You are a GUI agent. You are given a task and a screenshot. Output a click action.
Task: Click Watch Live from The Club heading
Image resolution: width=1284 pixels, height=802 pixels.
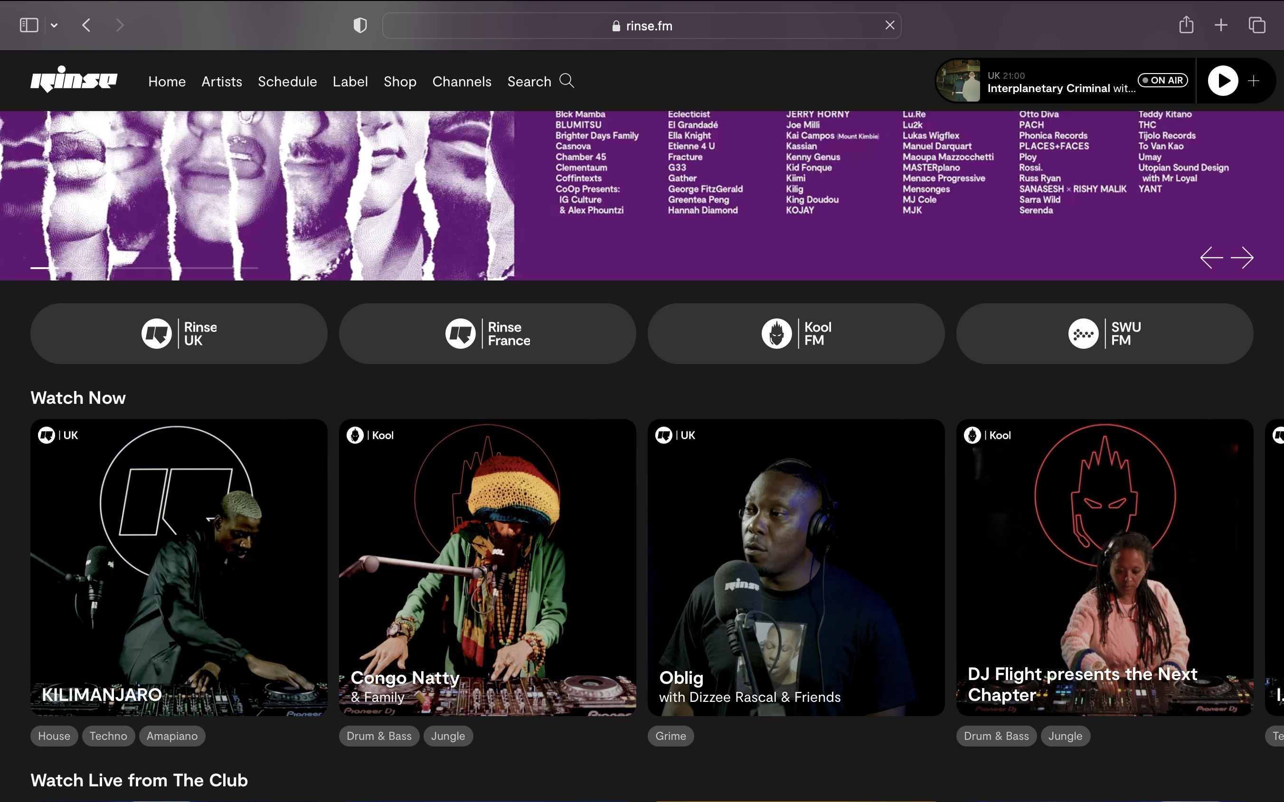[139, 780]
